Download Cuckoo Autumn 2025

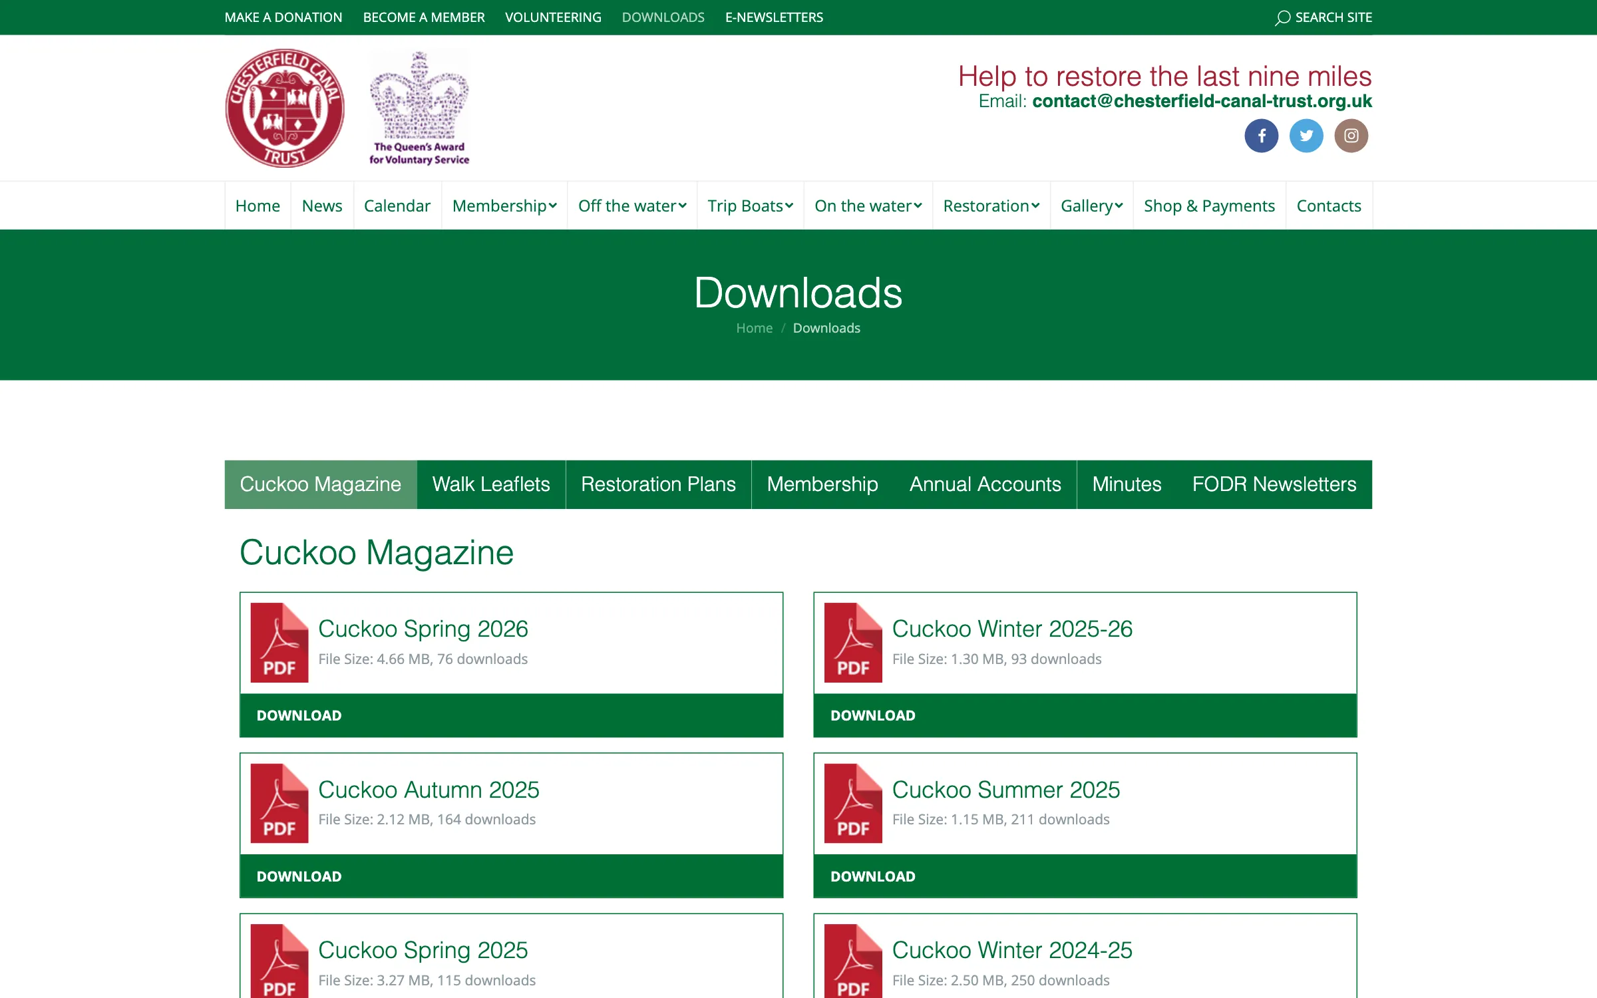(x=511, y=876)
